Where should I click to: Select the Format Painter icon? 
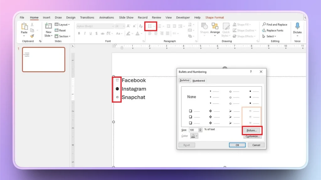tap(31, 35)
